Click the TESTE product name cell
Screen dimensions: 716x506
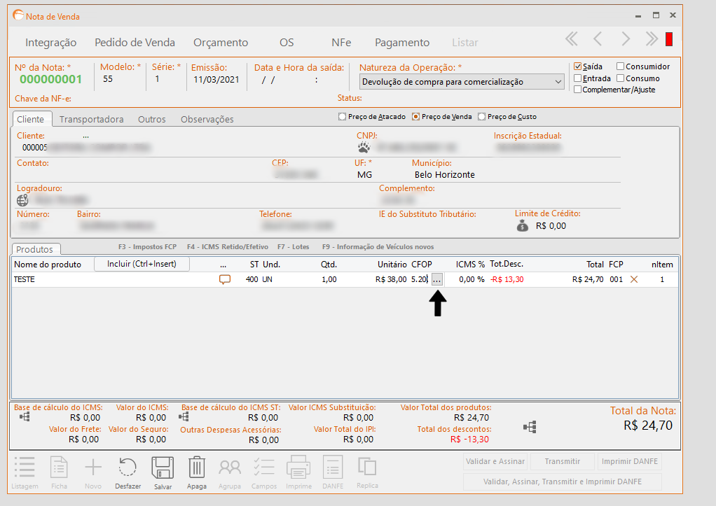(x=25, y=279)
